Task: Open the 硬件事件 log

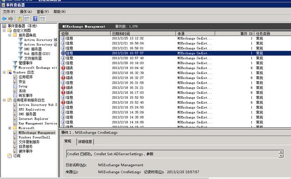Action: pyautogui.click(x=25, y=151)
